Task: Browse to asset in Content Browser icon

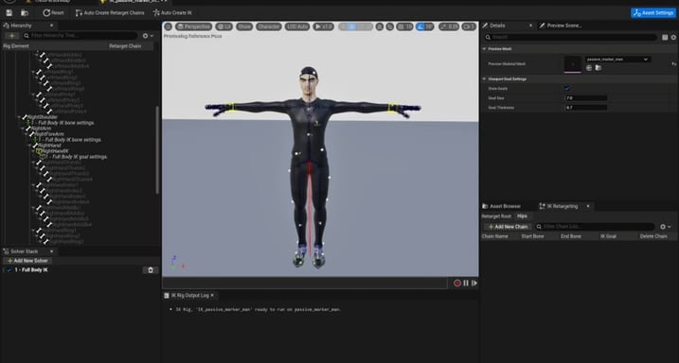Action: [x=25, y=13]
